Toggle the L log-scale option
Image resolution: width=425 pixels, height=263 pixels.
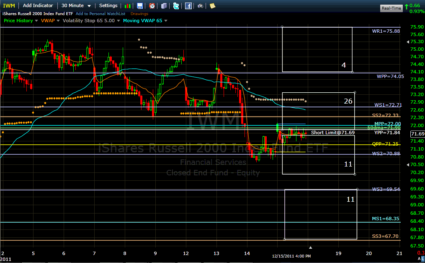coord(423,259)
